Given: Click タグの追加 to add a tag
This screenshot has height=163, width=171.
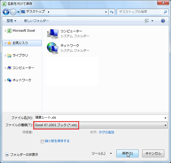Looking at the screenshot, I should click(x=106, y=132).
